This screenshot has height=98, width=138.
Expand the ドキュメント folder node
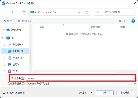point(5,58)
